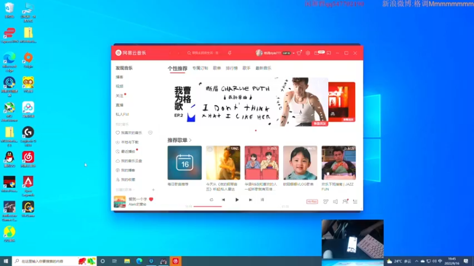The image size is (474, 266).
Task: Collapse the 创建的歌单 section
Action: coord(124,190)
